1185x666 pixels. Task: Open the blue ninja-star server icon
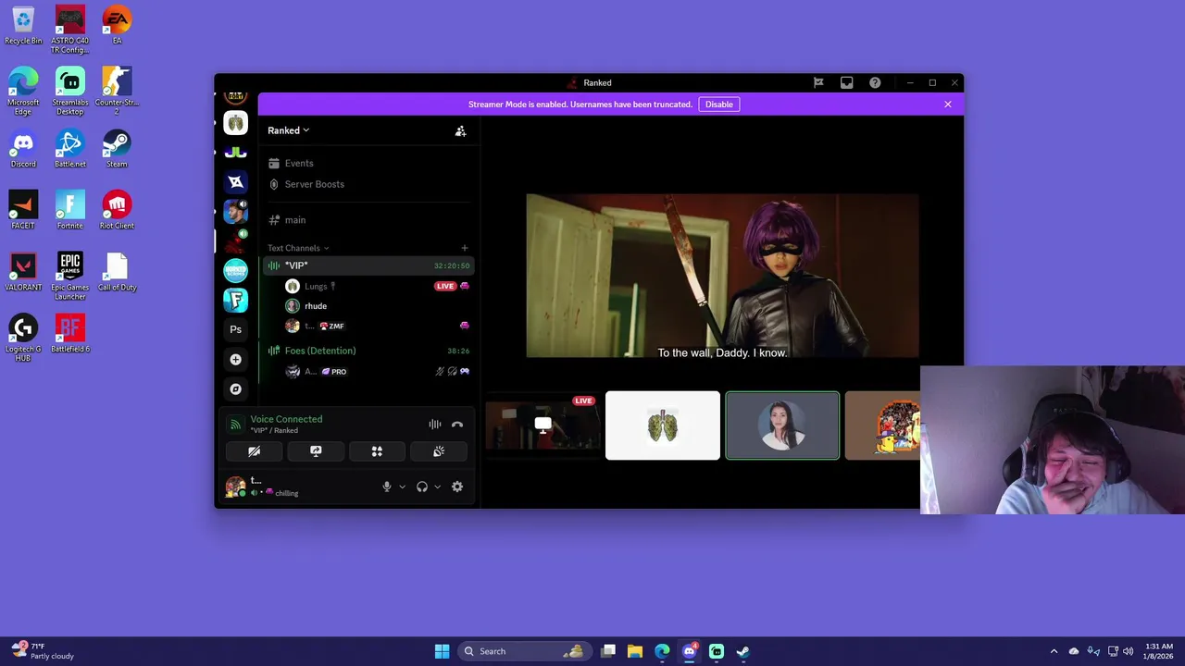pyautogui.click(x=236, y=182)
